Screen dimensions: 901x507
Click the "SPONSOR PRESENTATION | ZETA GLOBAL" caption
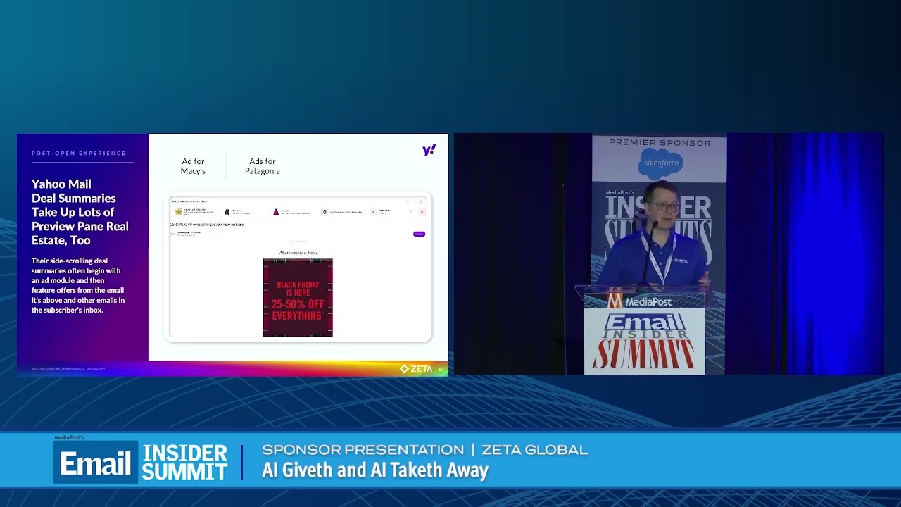tap(424, 450)
